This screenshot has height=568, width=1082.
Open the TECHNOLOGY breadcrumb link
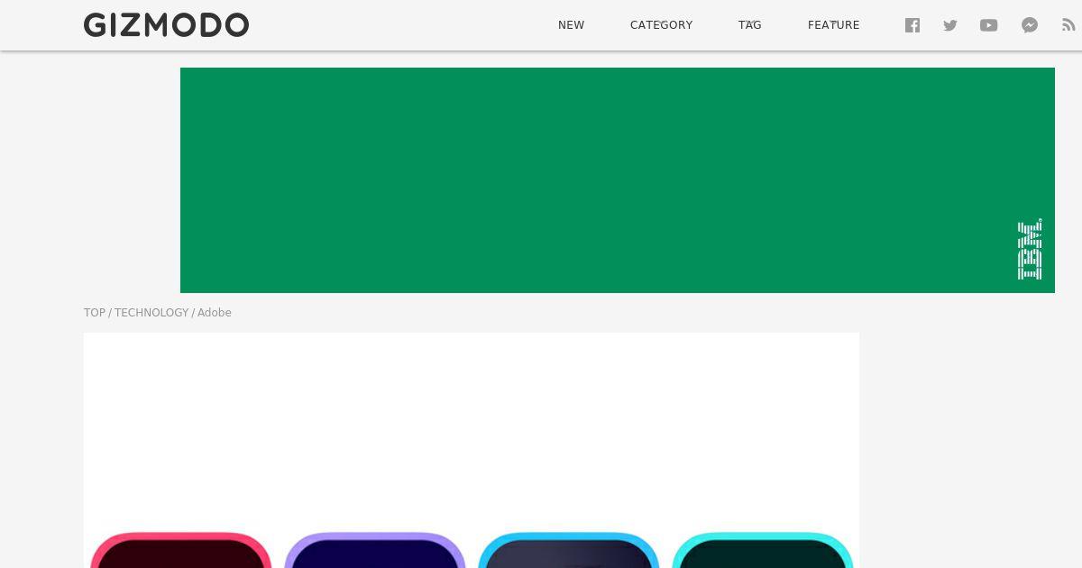click(151, 313)
